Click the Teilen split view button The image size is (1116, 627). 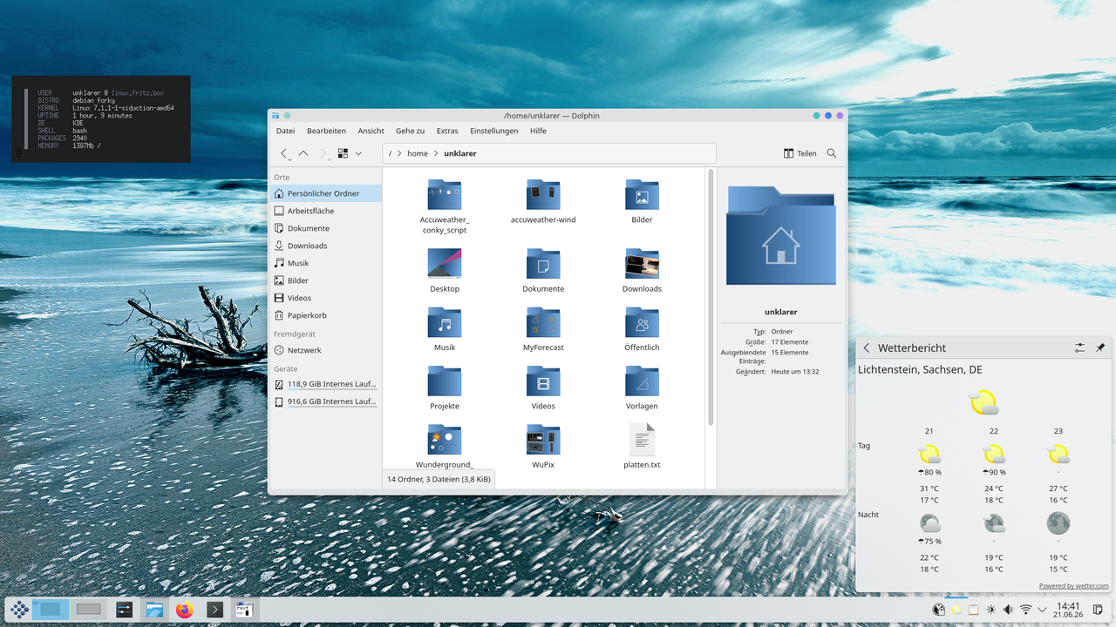coord(800,153)
